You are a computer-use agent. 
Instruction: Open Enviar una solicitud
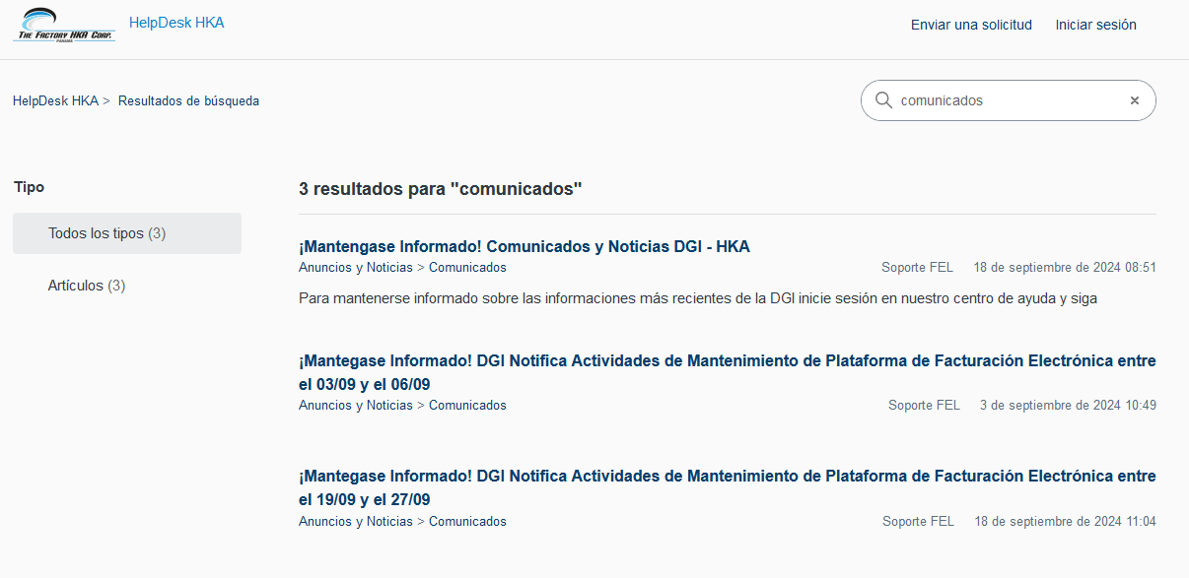pyautogui.click(x=971, y=25)
